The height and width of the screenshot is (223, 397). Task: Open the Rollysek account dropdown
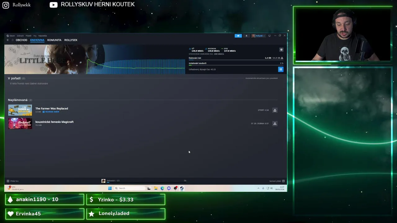click(x=258, y=36)
